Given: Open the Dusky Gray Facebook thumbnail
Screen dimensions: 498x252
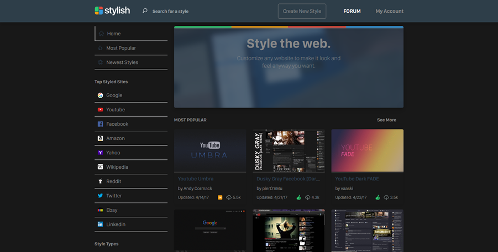Looking at the screenshot, I should [x=289, y=151].
